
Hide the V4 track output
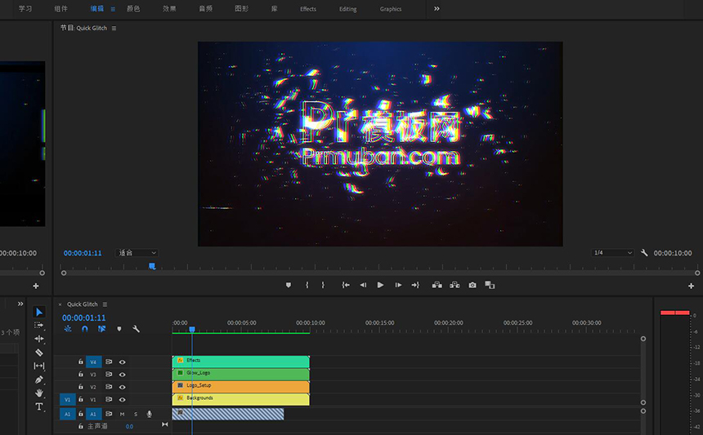coord(122,362)
